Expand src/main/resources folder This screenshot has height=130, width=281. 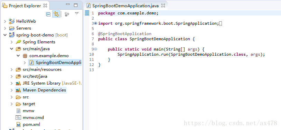(12, 69)
